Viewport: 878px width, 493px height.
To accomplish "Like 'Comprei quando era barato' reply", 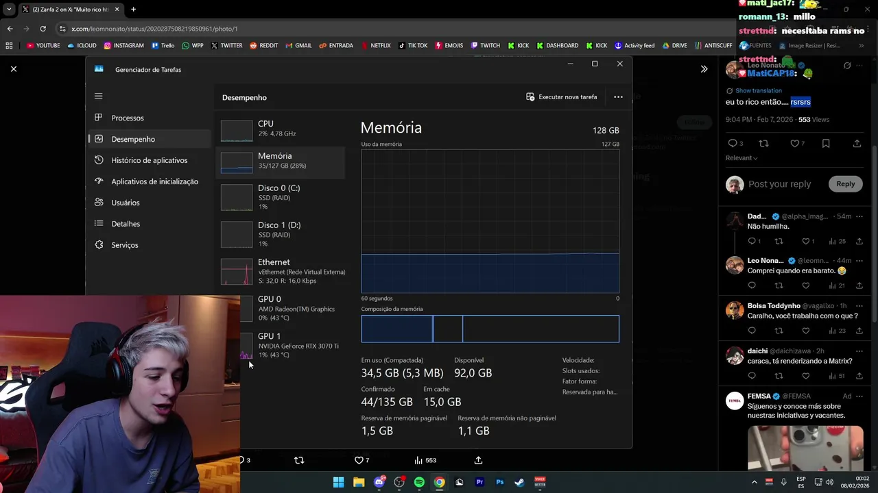I will tap(806, 286).
